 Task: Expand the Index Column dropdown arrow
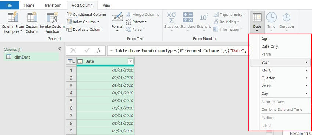(98, 22)
